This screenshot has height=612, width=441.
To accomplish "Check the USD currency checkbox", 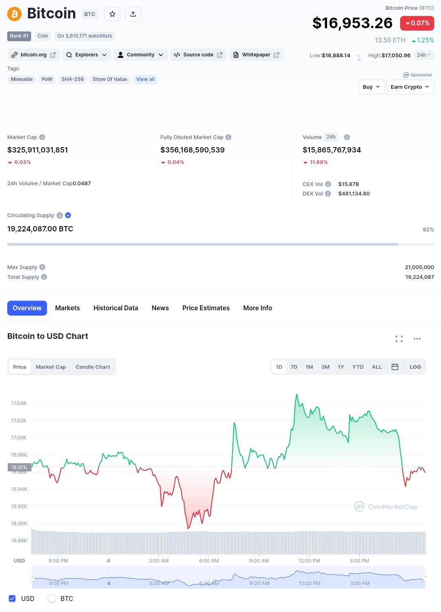I will coord(12,599).
